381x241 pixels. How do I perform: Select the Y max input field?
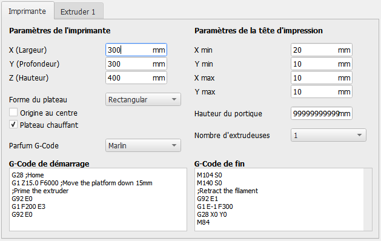322,91
